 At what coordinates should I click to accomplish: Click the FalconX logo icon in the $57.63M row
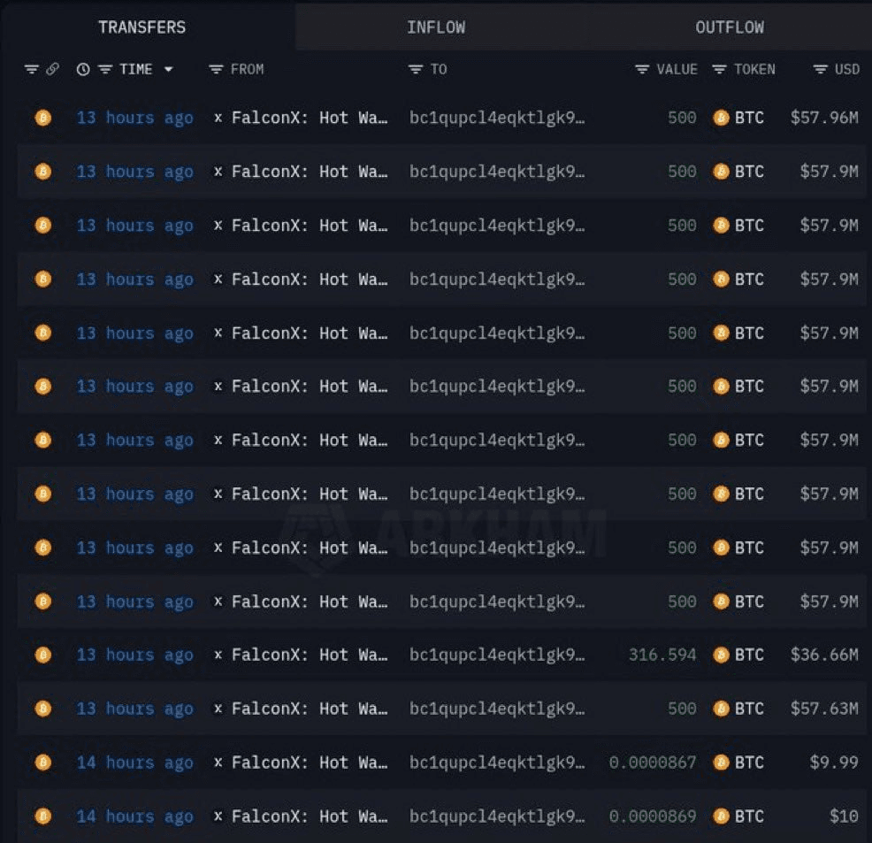pyautogui.click(x=218, y=709)
